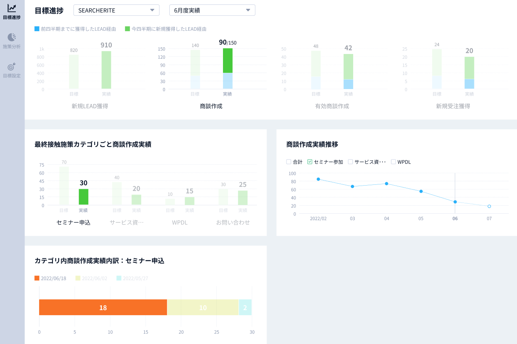Click the hollow 07 forecast data point

[489, 206]
